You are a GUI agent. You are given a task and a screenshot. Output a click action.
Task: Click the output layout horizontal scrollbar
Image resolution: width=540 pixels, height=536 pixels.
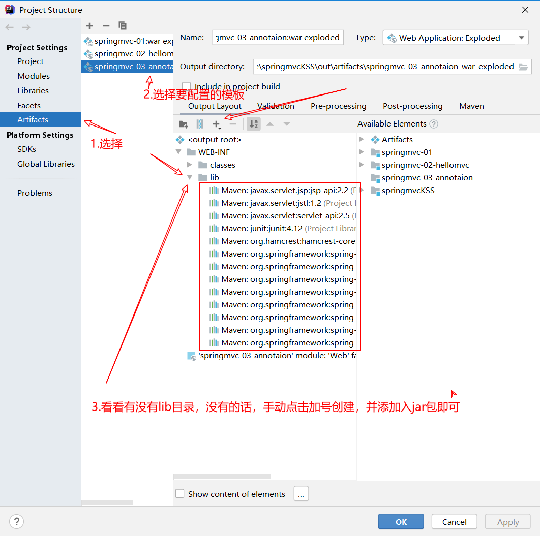coord(223,477)
